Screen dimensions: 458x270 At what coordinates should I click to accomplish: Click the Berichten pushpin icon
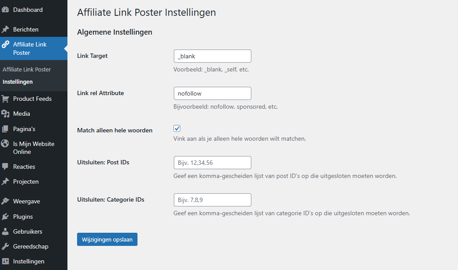pyautogui.click(x=5, y=29)
